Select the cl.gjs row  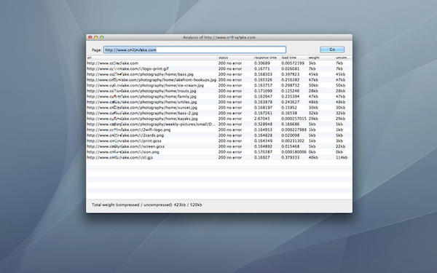pyautogui.click(x=219, y=158)
